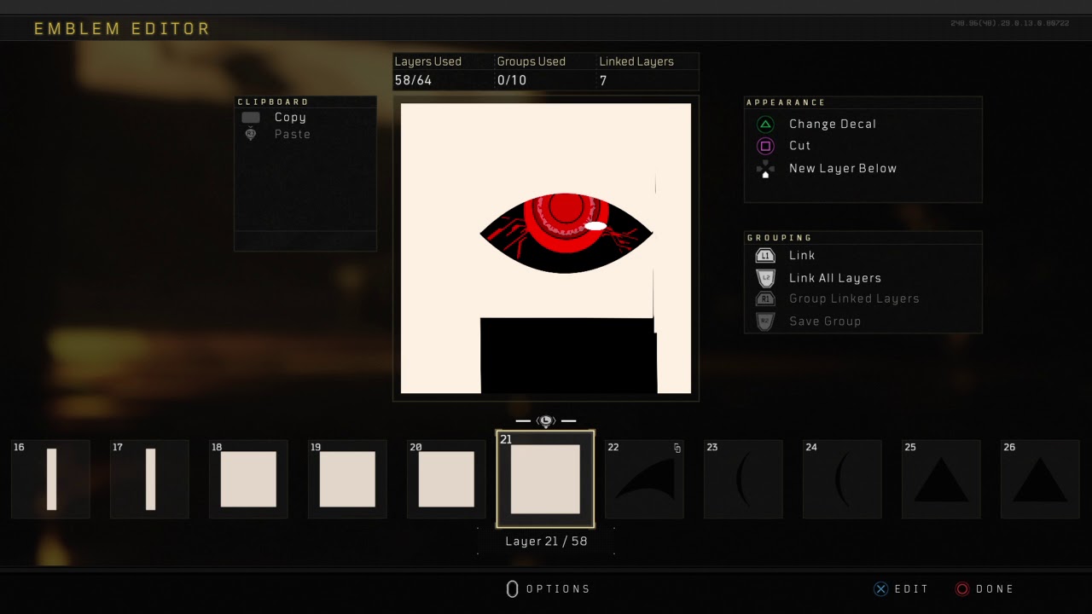The width and height of the screenshot is (1092, 614).
Task: Click the square button icon for Cut
Action: pyautogui.click(x=765, y=146)
